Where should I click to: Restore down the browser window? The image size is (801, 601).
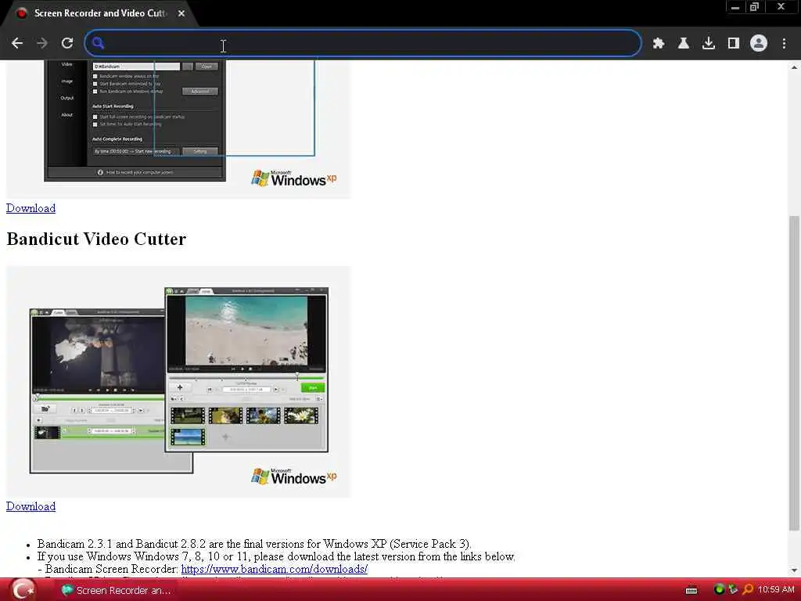click(x=755, y=7)
